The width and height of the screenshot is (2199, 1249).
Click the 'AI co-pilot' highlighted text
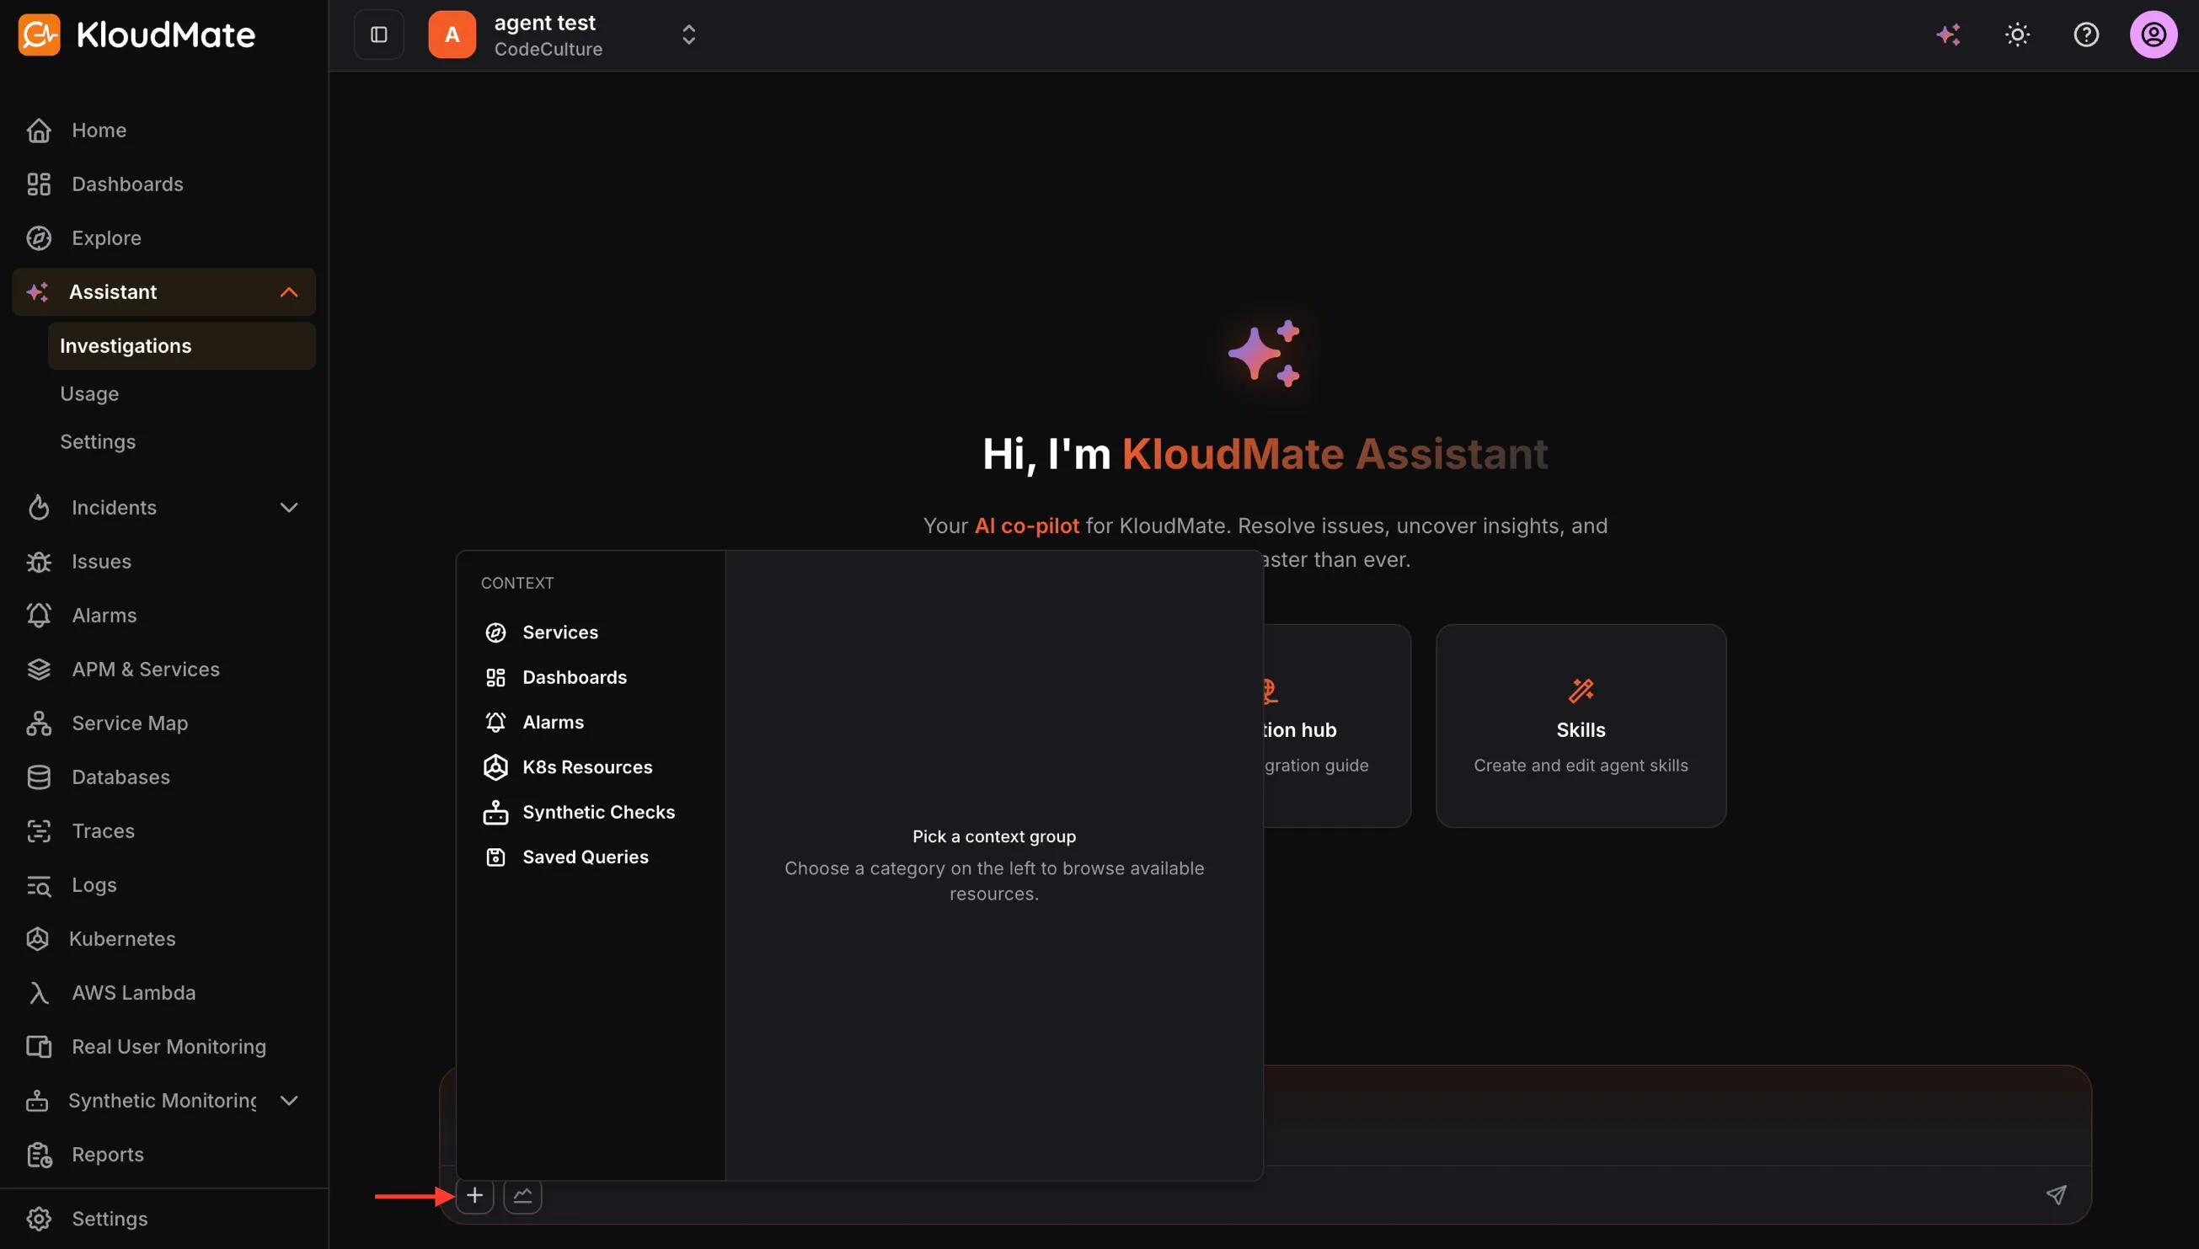coord(1026,526)
